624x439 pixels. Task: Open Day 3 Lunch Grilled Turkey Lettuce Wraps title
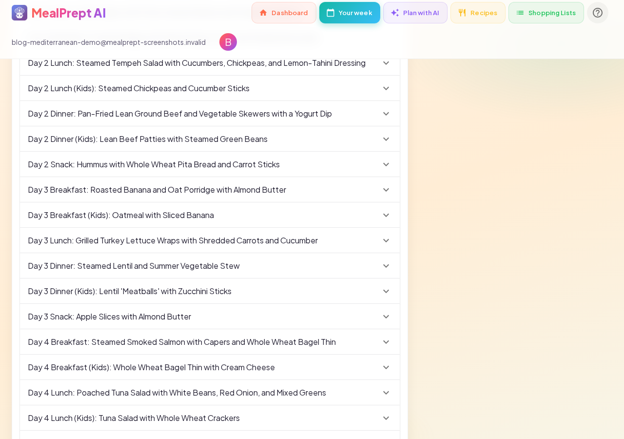pos(173,240)
